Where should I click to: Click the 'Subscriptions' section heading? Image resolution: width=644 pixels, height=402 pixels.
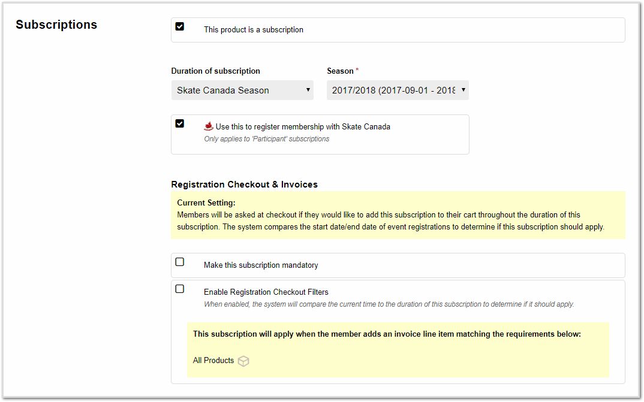pyautogui.click(x=56, y=25)
